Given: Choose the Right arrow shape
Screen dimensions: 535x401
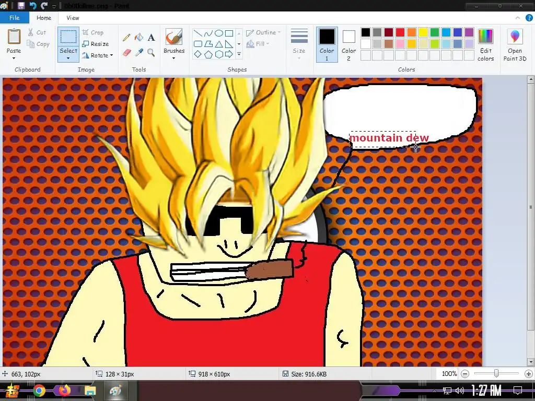Looking at the screenshot, I should (x=229, y=54).
